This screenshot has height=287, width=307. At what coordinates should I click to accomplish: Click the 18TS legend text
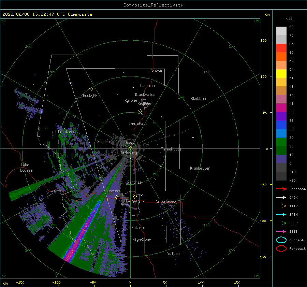point(293,232)
